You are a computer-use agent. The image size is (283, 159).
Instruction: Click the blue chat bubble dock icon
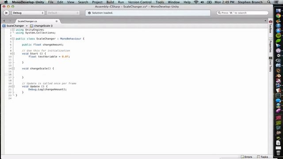(278, 101)
